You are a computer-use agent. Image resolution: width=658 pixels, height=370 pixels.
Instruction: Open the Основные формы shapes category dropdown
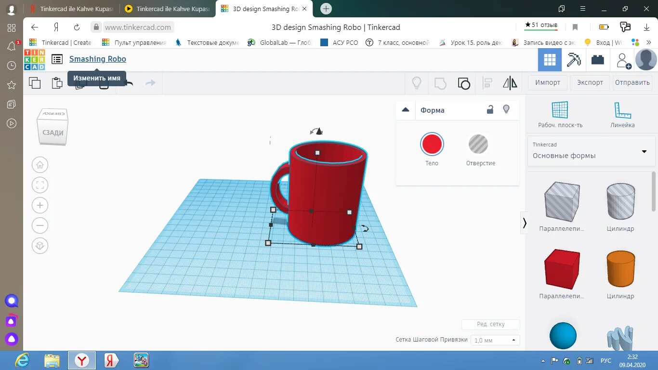(592, 151)
